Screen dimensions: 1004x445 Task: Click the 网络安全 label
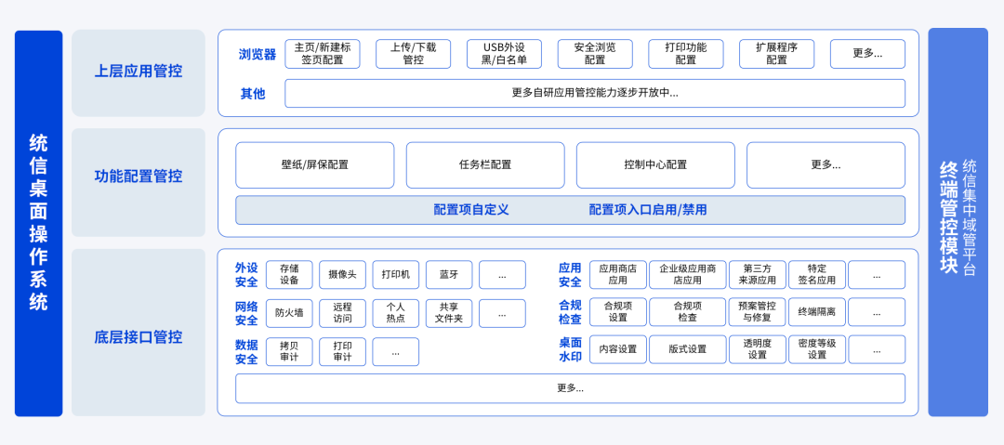tap(246, 314)
